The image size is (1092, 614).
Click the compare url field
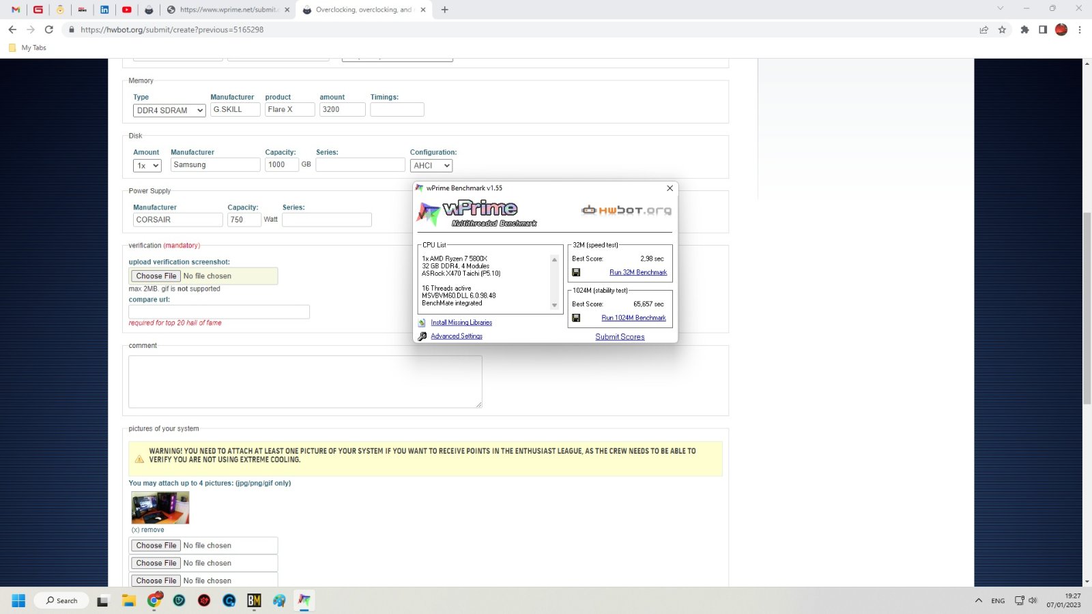219,312
